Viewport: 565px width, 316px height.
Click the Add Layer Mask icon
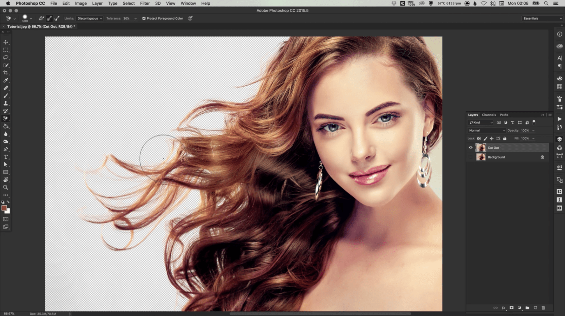pos(511,308)
